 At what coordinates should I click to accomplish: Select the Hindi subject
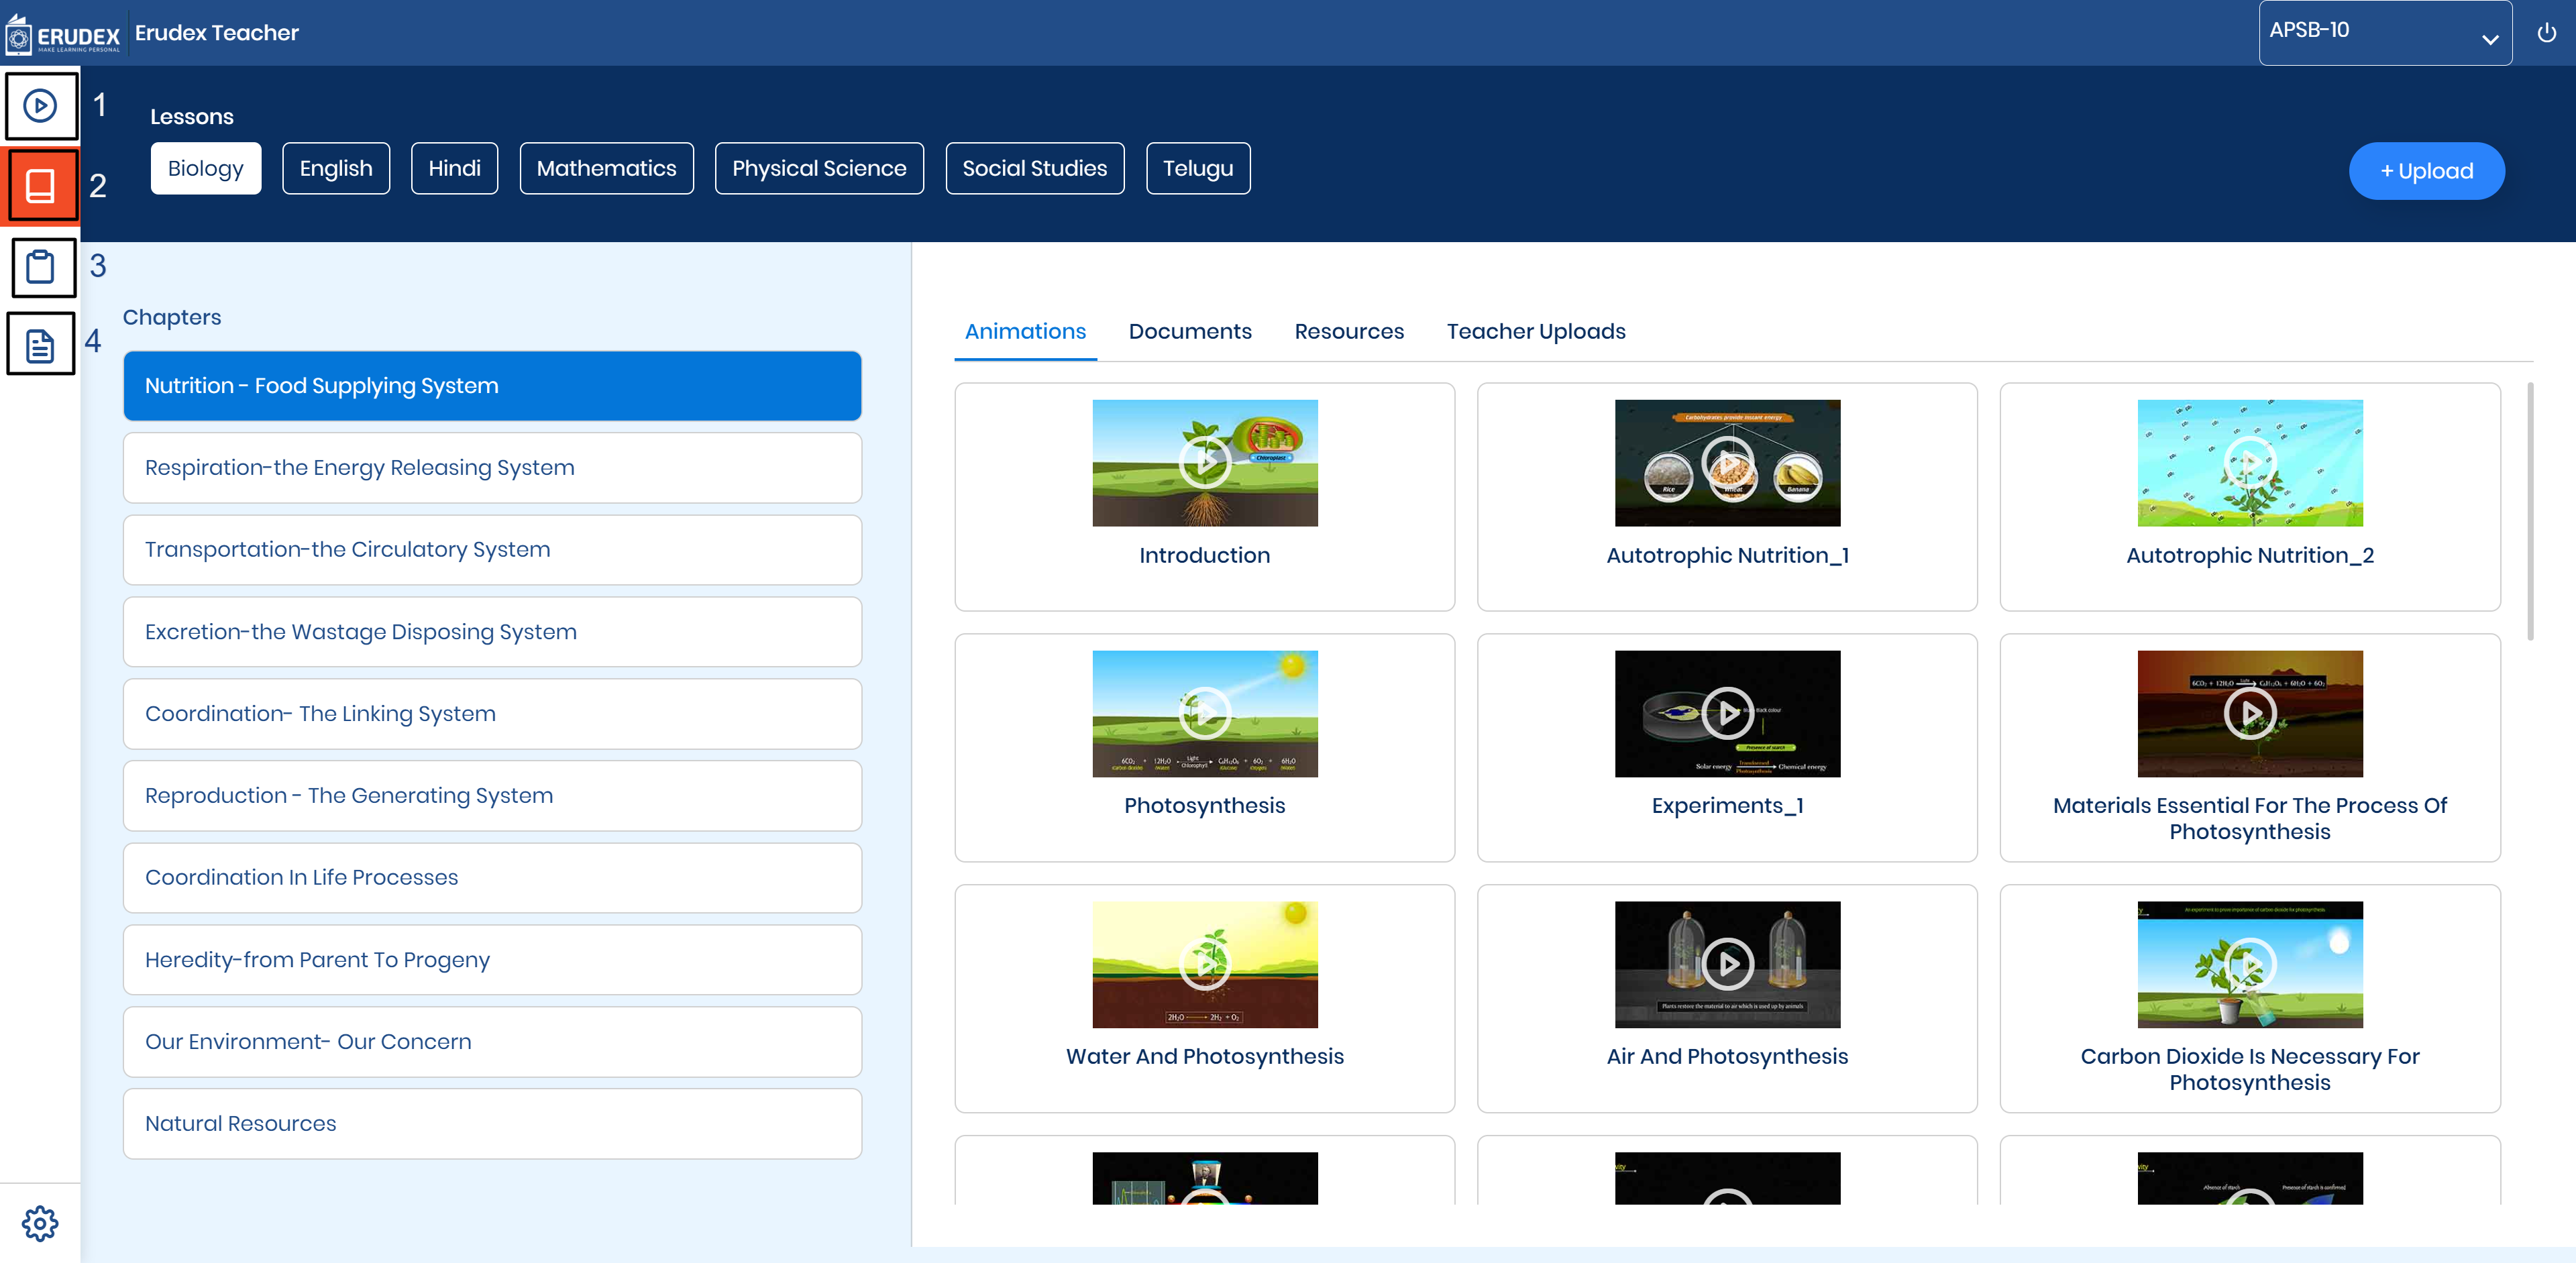454,168
